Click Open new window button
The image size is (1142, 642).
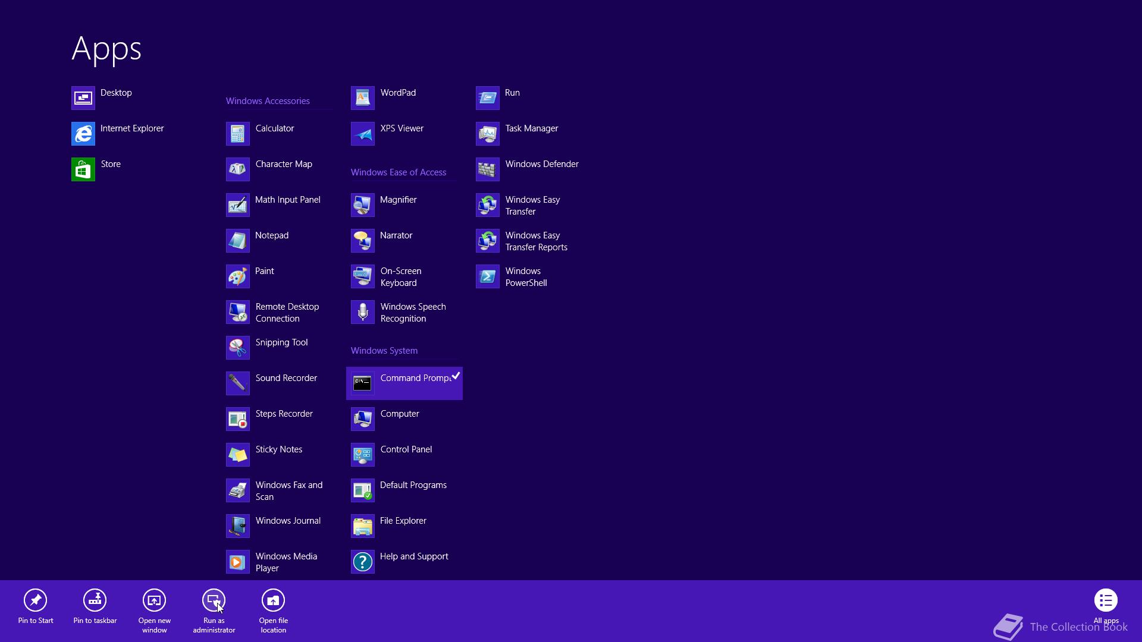pyautogui.click(x=155, y=611)
